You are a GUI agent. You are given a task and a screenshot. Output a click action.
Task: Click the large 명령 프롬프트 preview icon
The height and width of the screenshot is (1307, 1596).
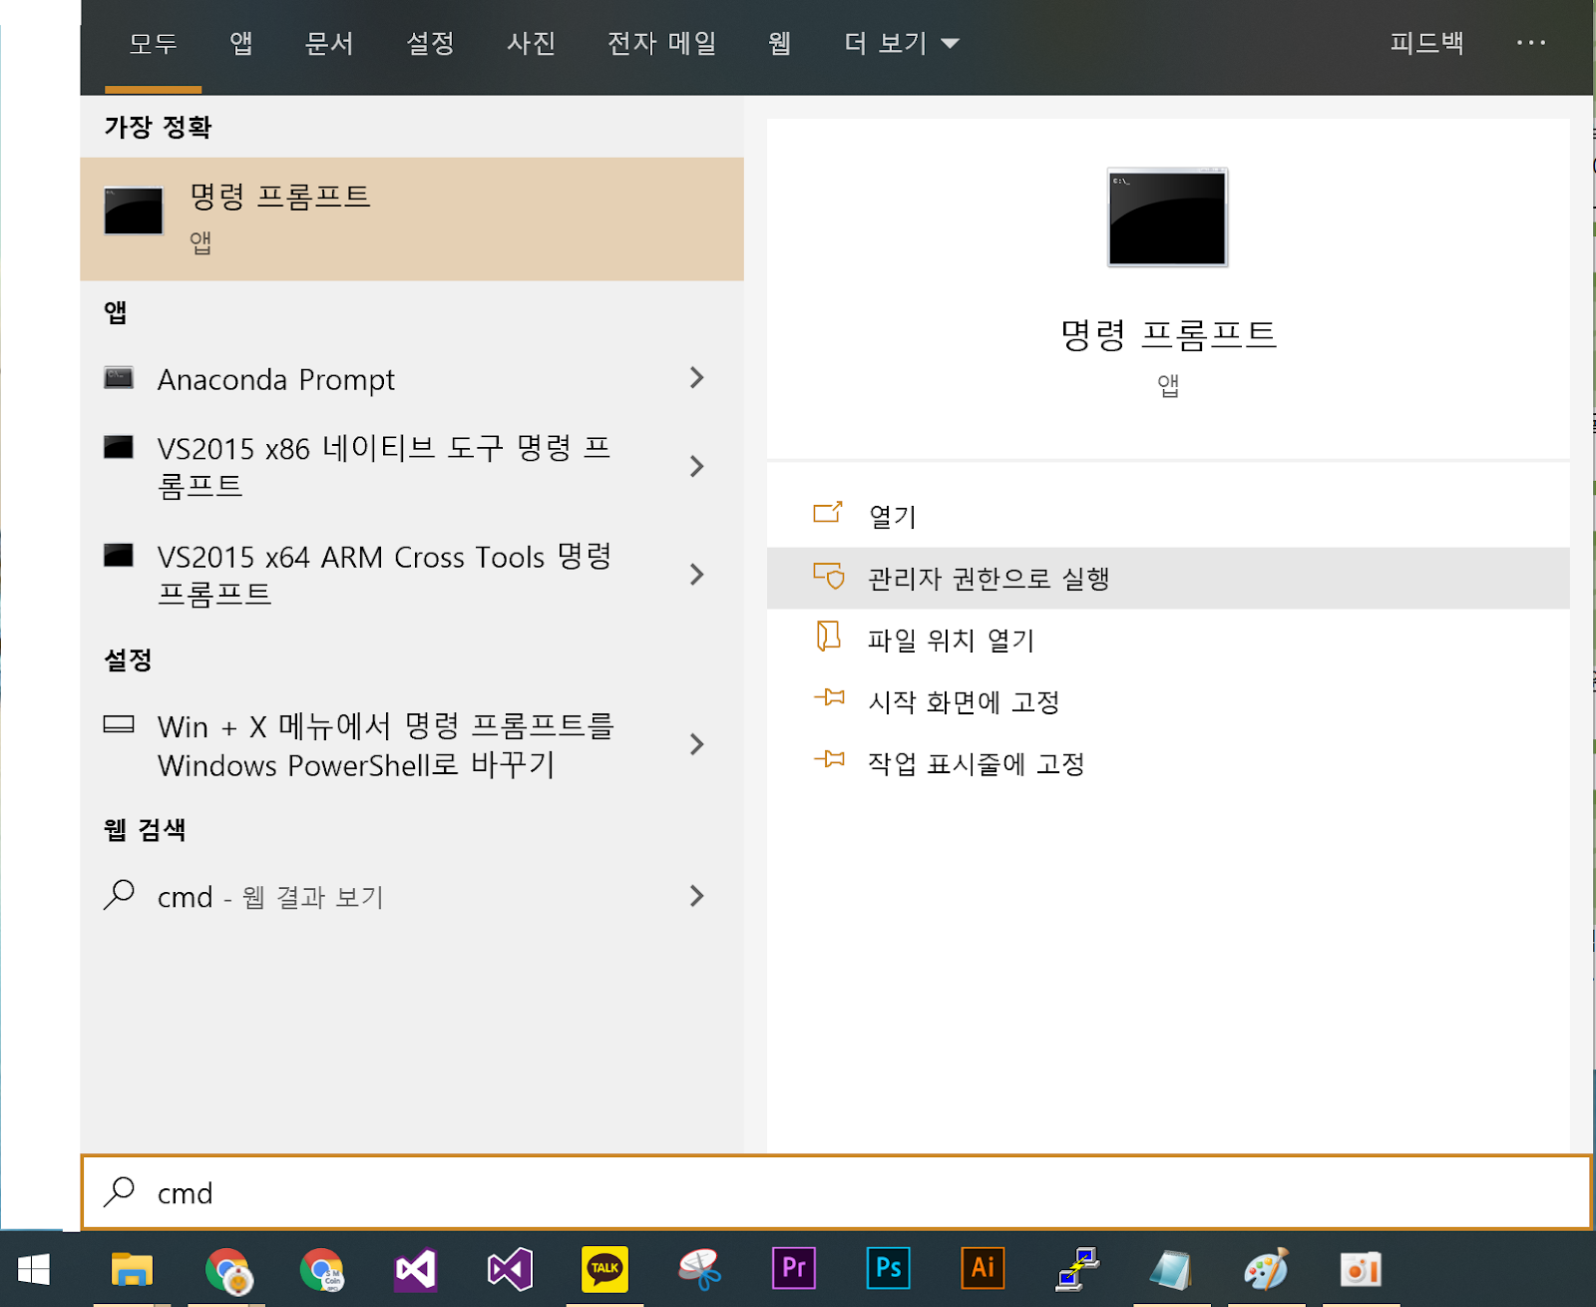(x=1167, y=218)
